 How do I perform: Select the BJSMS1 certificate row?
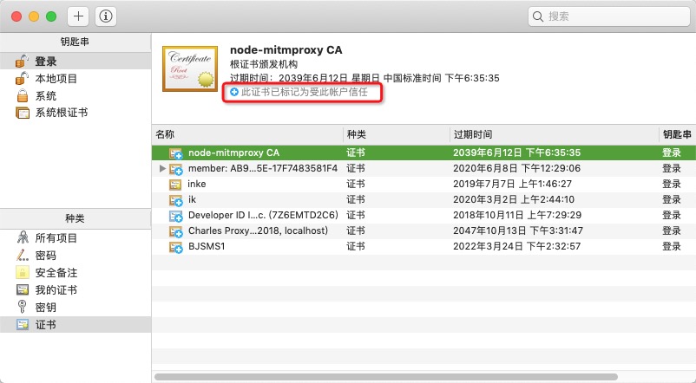tap(424, 246)
